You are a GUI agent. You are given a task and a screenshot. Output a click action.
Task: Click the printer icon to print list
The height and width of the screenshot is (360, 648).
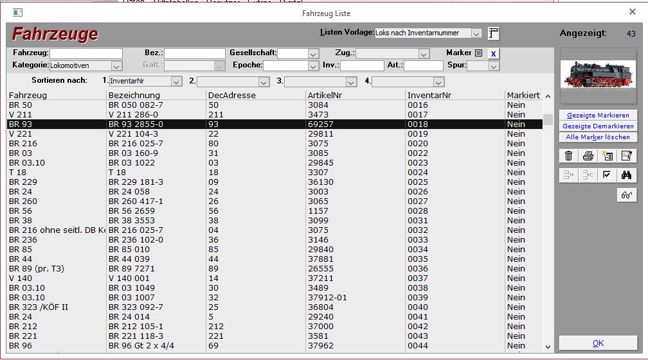tap(588, 156)
